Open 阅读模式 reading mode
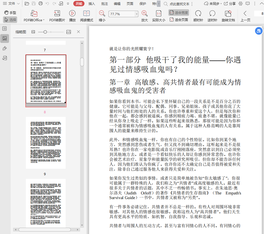Screen dimensions: 264x234 [x=87, y=14]
